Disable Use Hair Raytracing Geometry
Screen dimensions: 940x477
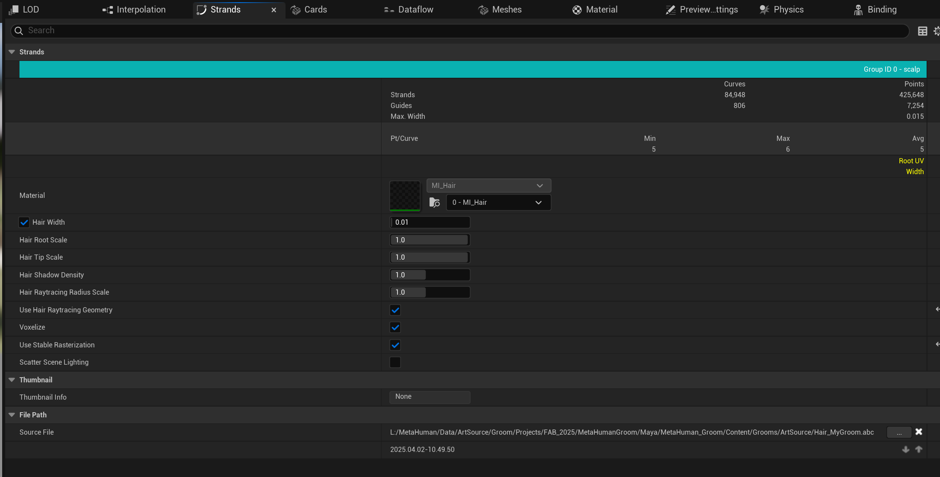coord(395,310)
